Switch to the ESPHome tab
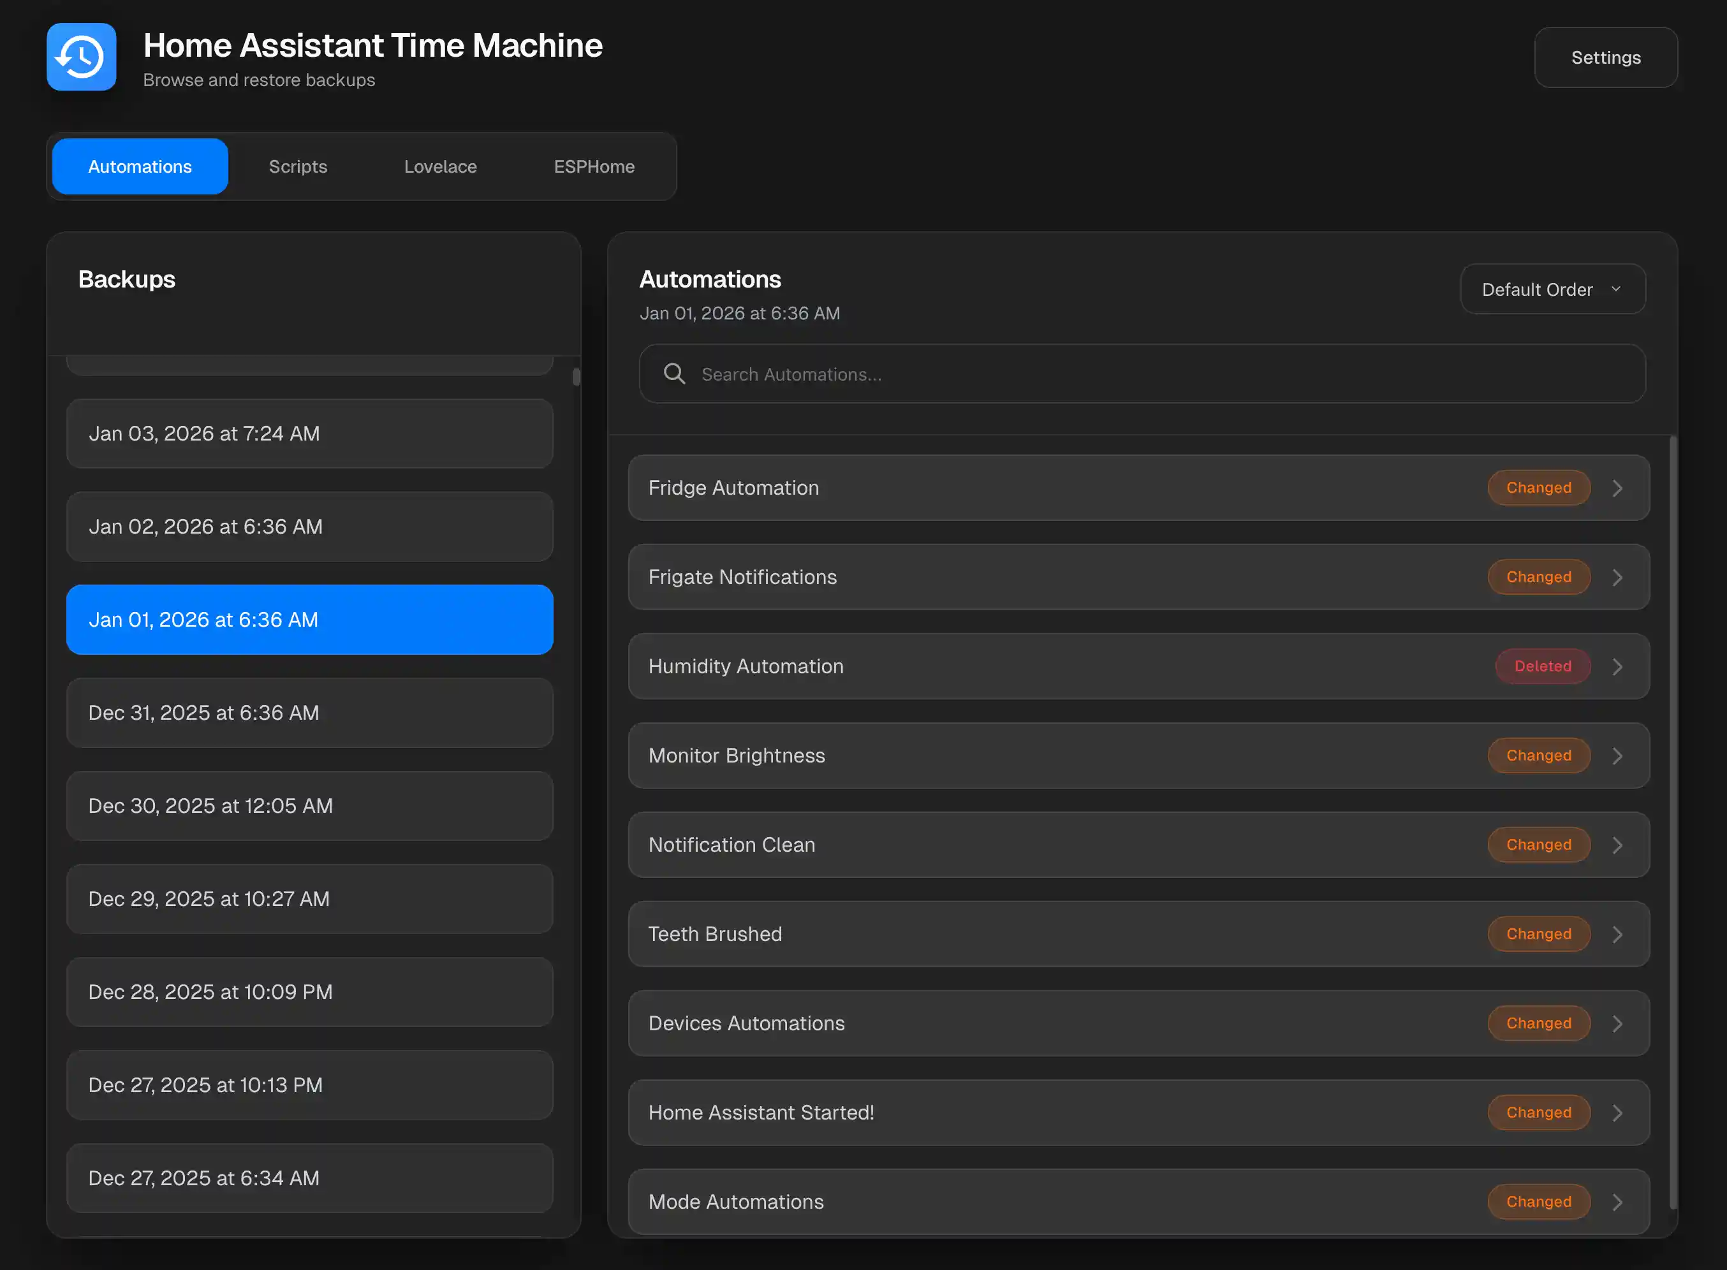The height and width of the screenshot is (1270, 1727). coord(594,166)
